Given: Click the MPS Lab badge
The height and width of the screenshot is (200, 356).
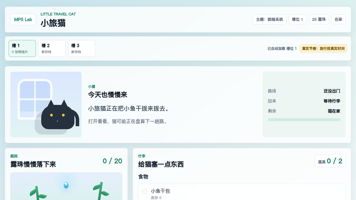Looking at the screenshot, I should 23,20.
